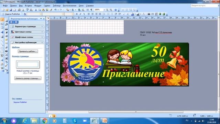The width and height of the screenshot is (220, 124).
Task: Open the font size dropdown
Action: pyautogui.click(x=73, y=14)
